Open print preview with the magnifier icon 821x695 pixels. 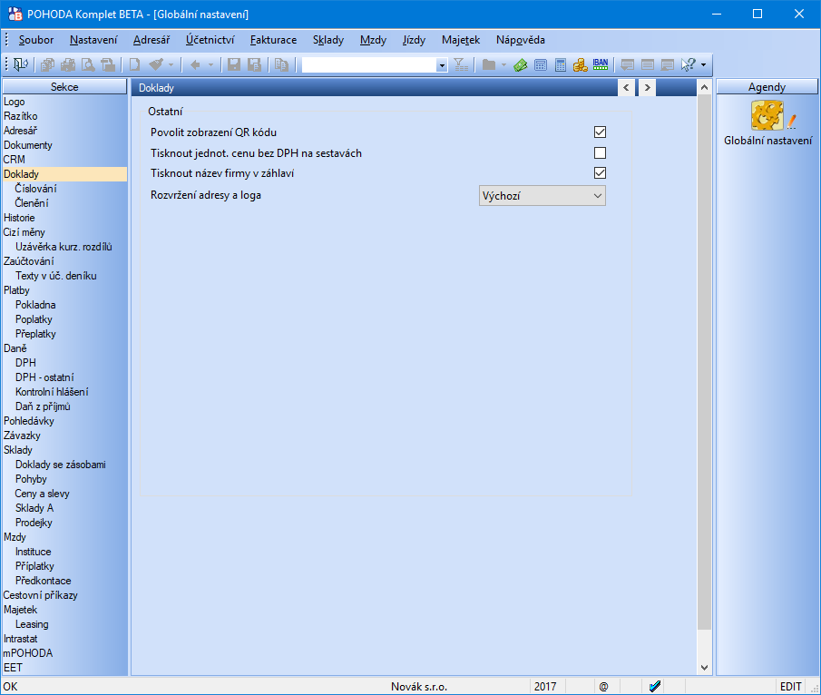pyautogui.click(x=88, y=64)
